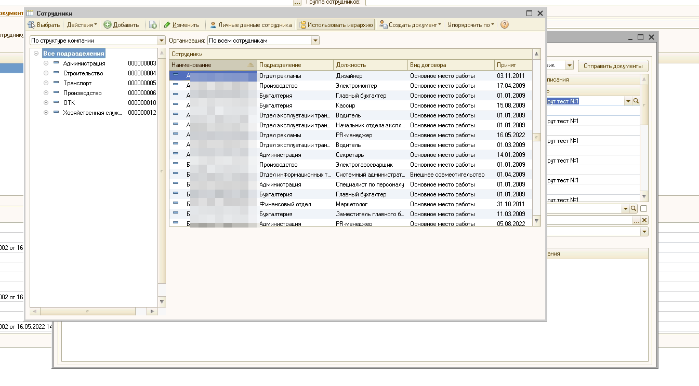Click Сотрудники window title grid icon
The image size is (699, 386).
click(x=31, y=13)
